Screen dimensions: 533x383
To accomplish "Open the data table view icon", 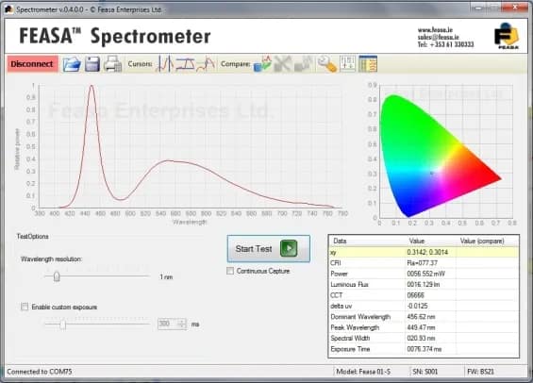I will point(368,63).
